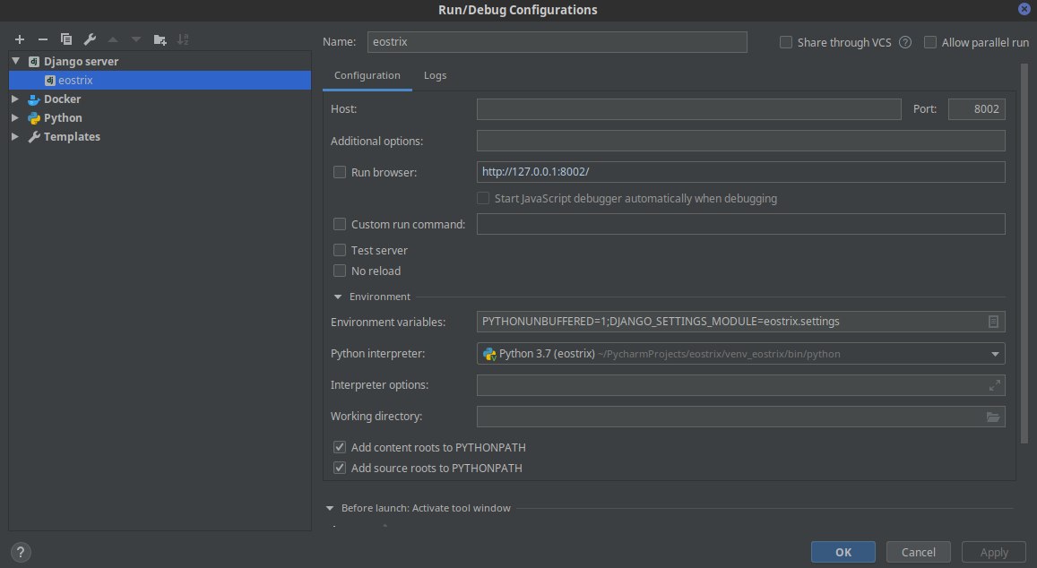
Task: Switch to the Logs tab
Action: pos(436,75)
